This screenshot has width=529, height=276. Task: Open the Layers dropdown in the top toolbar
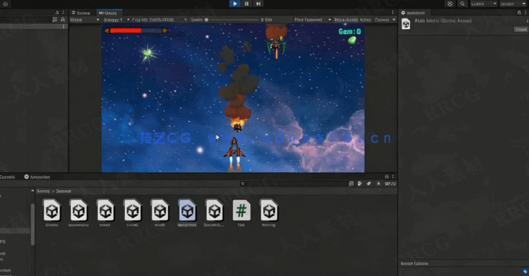click(x=484, y=4)
